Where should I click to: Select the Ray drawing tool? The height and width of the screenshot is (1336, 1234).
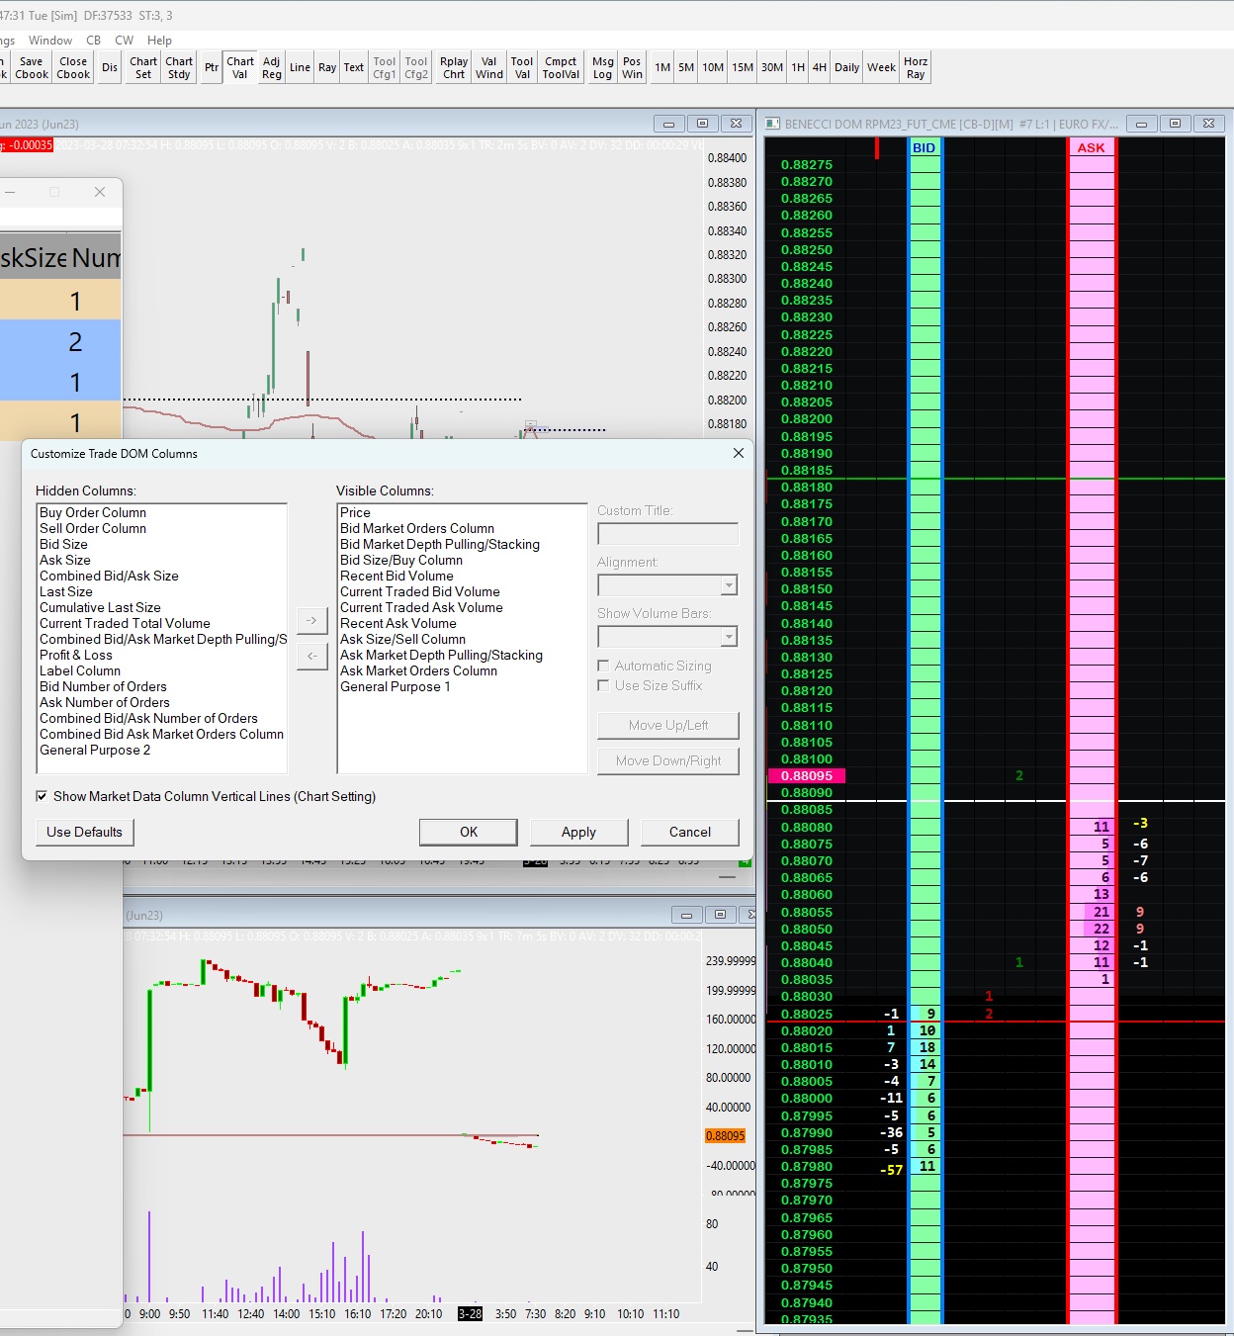pyautogui.click(x=327, y=67)
